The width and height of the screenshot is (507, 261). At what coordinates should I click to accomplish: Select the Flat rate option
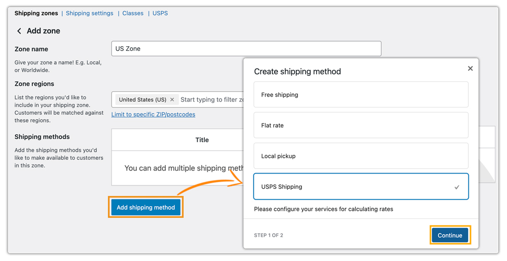point(361,125)
